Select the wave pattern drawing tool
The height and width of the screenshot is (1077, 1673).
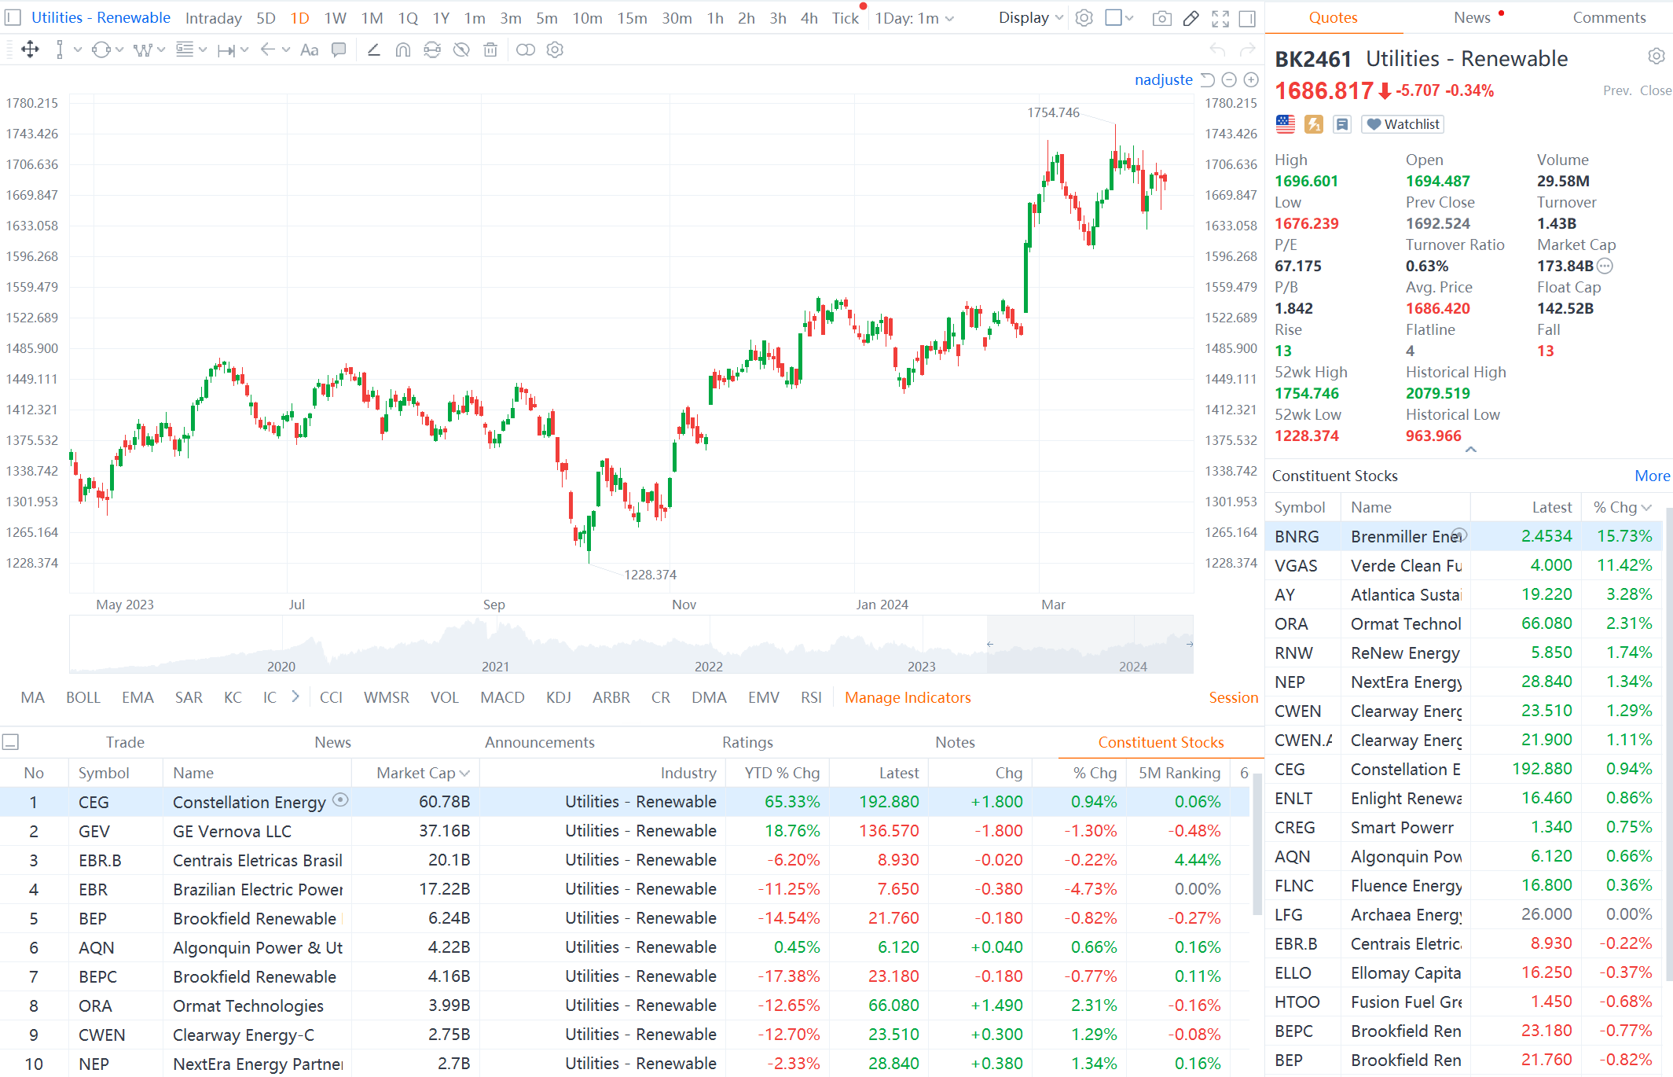coord(142,50)
